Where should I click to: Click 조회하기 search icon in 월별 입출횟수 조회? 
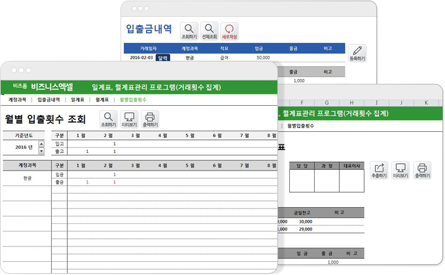click(108, 118)
